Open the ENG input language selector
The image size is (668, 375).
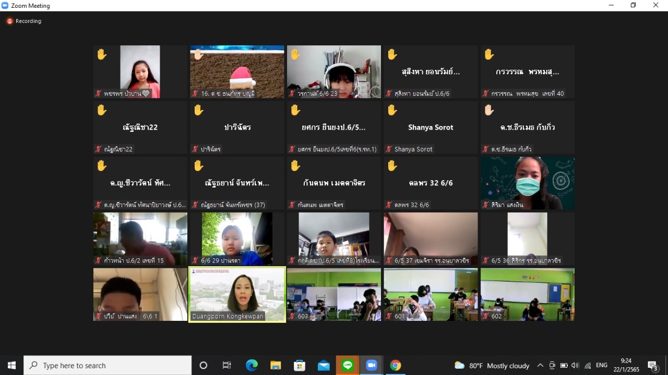(602, 366)
